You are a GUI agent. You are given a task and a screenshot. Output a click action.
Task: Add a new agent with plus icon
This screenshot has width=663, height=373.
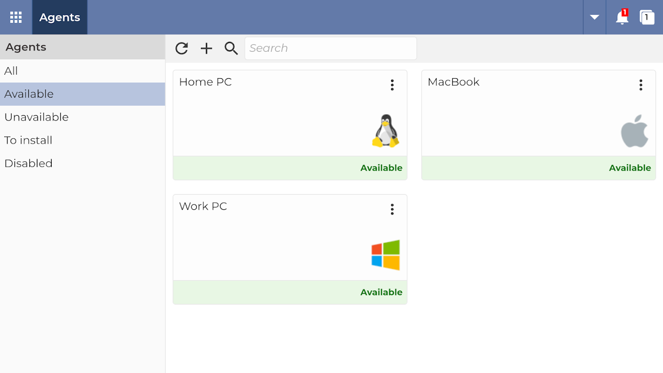206,48
